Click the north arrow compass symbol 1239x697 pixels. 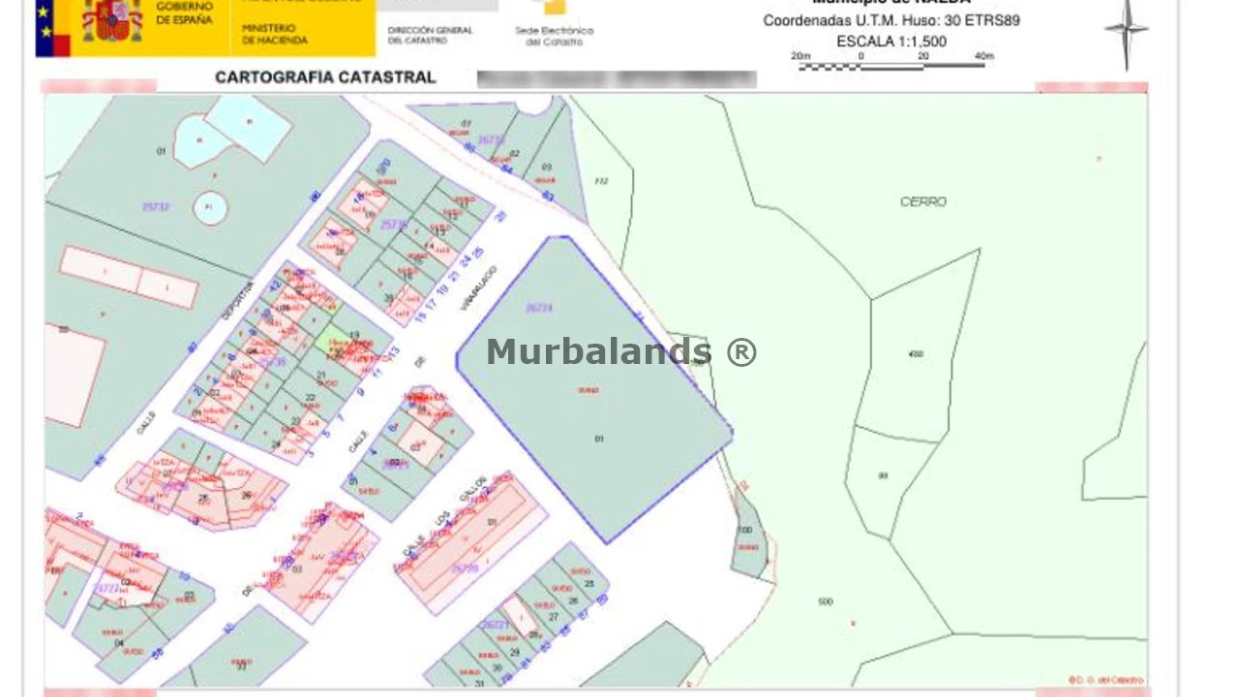coord(1126,31)
